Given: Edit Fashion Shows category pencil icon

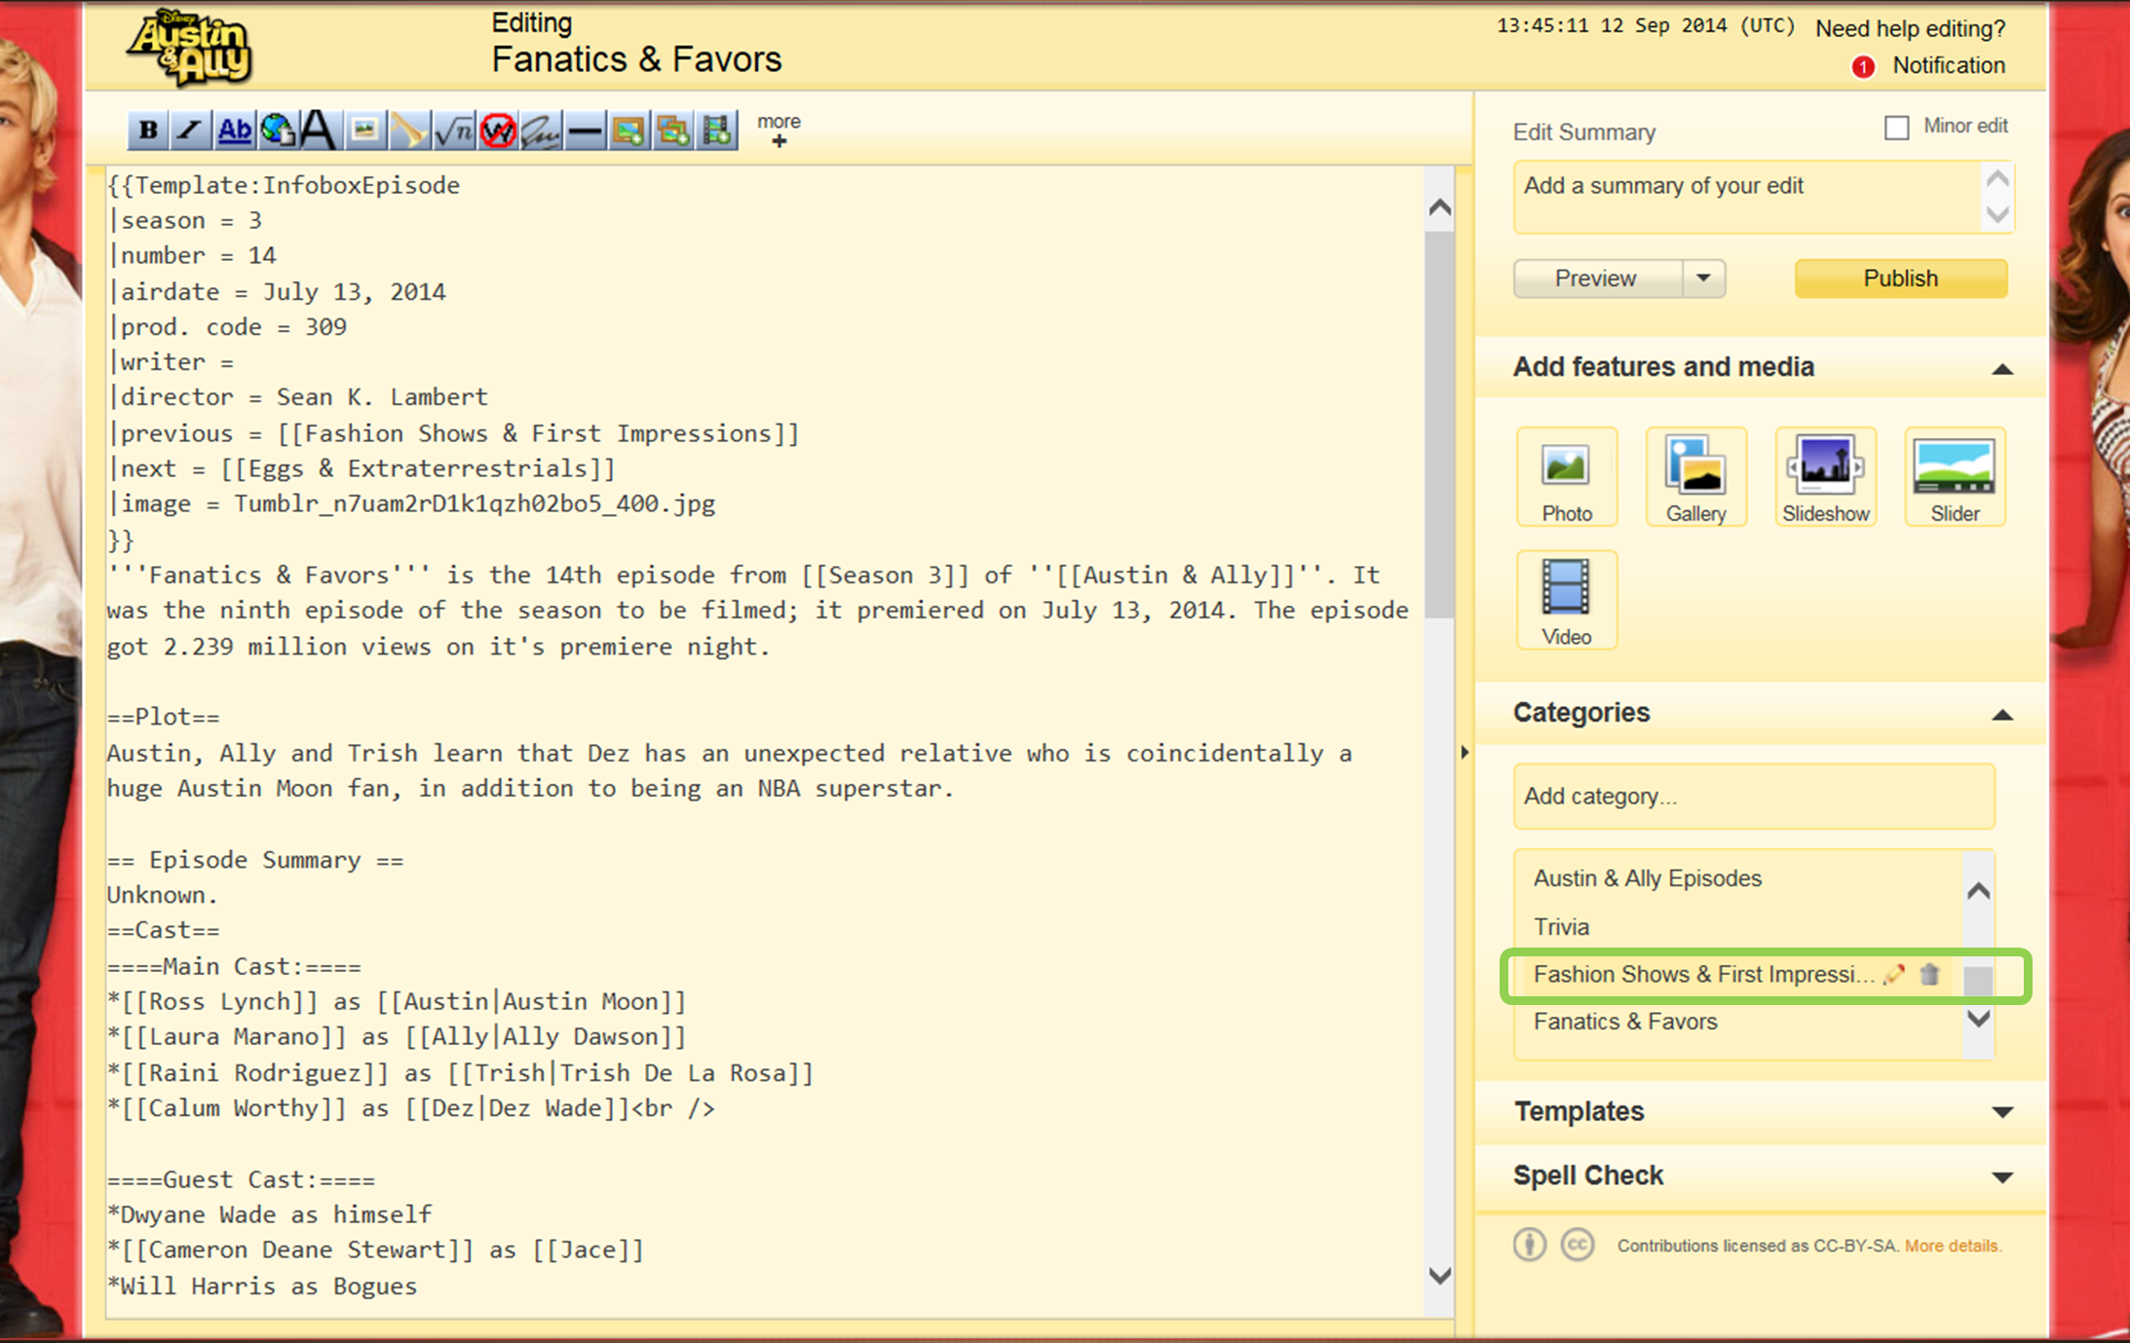Looking at the screenshot, I should 1893,974.
